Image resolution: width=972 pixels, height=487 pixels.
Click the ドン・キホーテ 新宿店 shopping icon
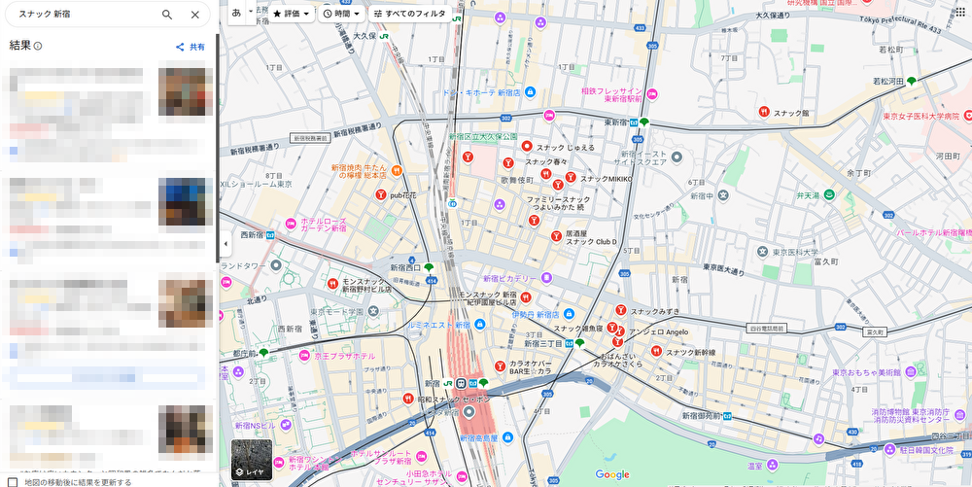coord(530,91)
